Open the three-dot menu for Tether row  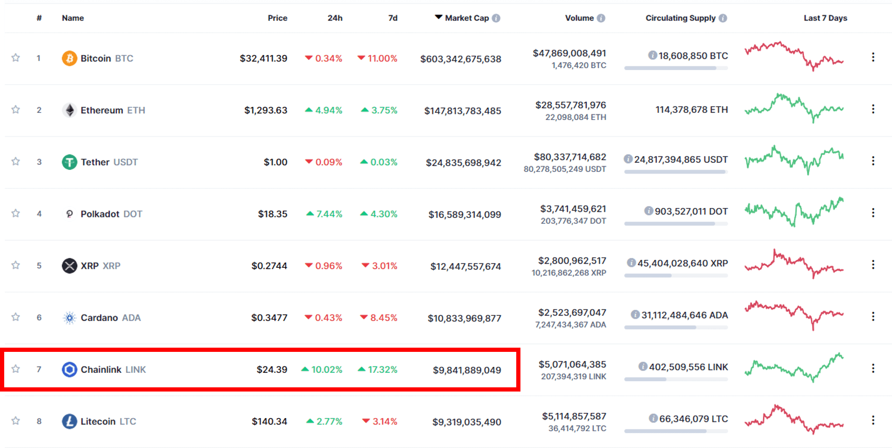tap(873, 161)
